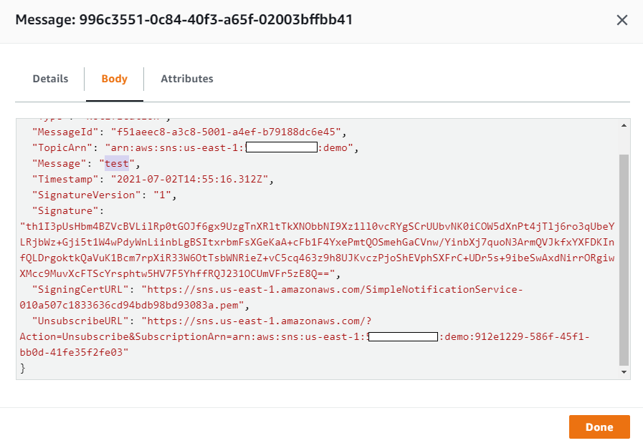This screenshot has height=443, width=643.
Task: Switch to the Details tab
Action: (50, 79)
